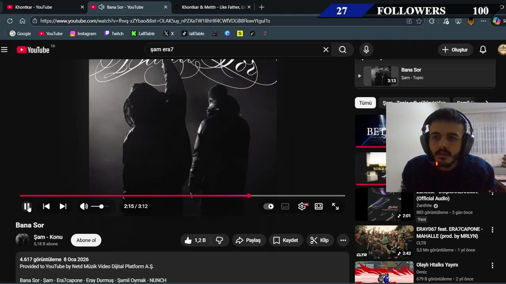Open Bana Sor playlist item thumbnail

pyautogui.click(x=381, y=76)
